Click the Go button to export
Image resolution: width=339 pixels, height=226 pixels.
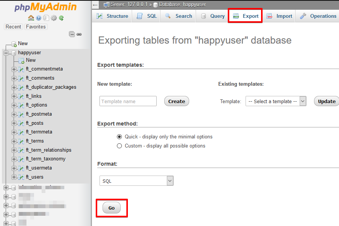[x=112, y=208]
